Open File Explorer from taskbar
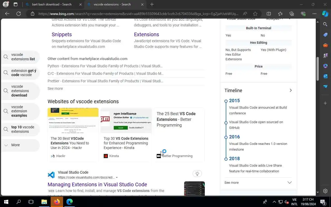Image resolution: width=331 pixels, height=207 pixels. click(44, 202)
